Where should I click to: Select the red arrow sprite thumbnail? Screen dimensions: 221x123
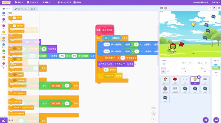click(x=175, y=80)
